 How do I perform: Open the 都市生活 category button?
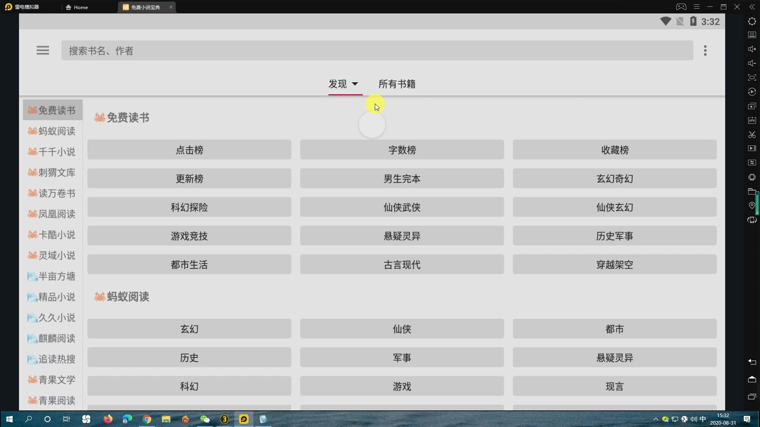tap(189, 265)
